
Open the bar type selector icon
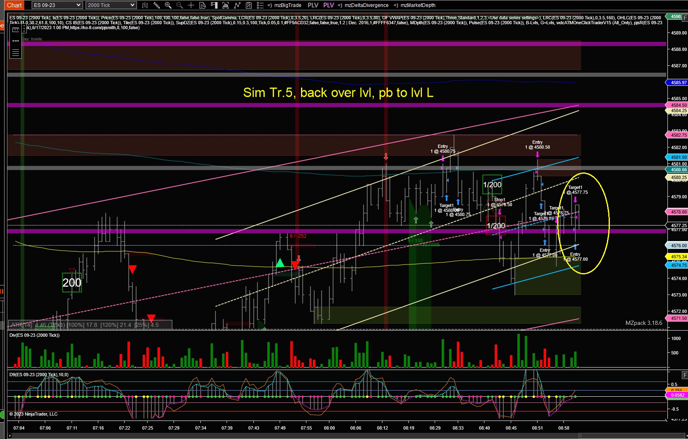click(145, 5)
